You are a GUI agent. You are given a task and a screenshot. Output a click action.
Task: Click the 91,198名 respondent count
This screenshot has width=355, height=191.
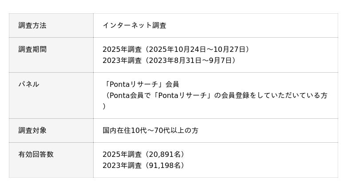(166, 165)
